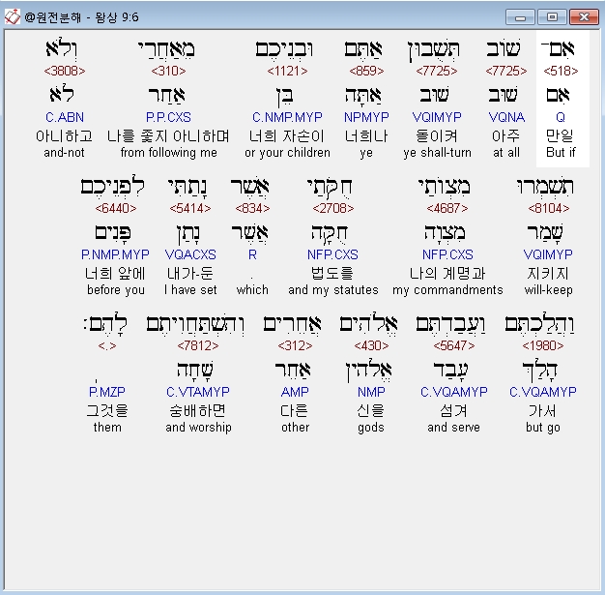Select Strong's number <4687>
The image size is (605, 595).
447,208
